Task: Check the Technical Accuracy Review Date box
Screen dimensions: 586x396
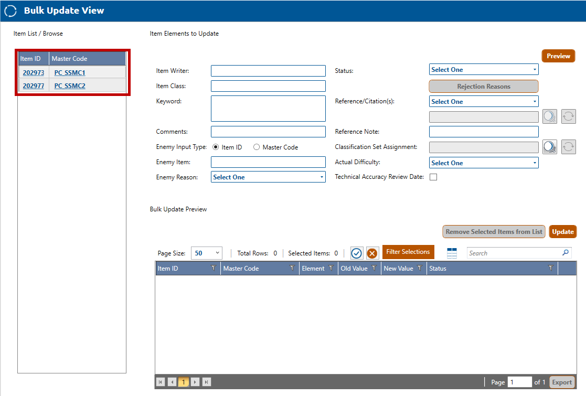Action: tap(433, 177)
